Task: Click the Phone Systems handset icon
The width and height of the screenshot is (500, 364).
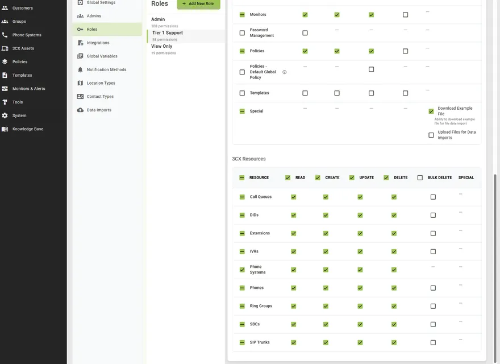Action: coord(5,35)
